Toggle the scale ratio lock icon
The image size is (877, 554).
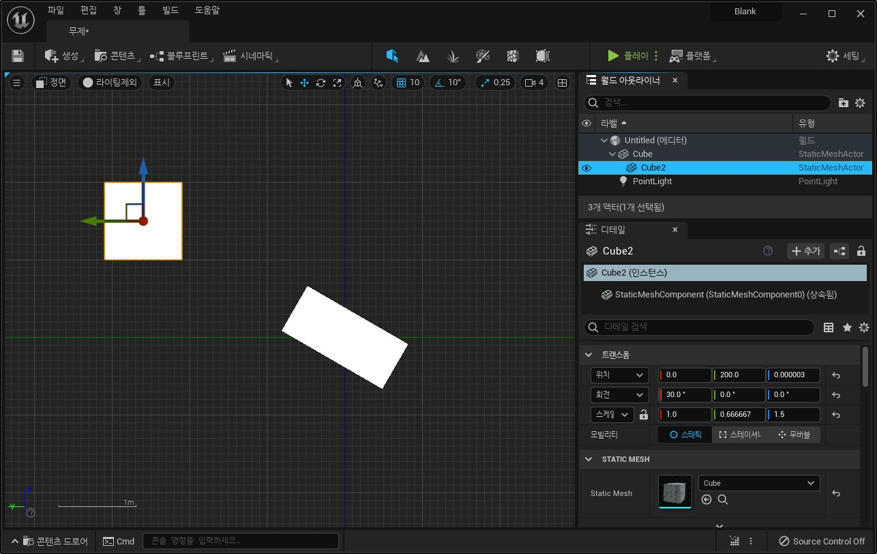644,415
